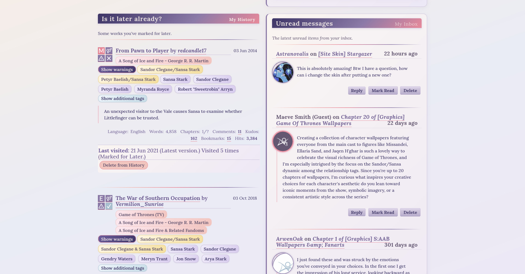The width and height of the screenshot is (525, 274).
Task: Open comments count 11 link
Action: [240, 131]
